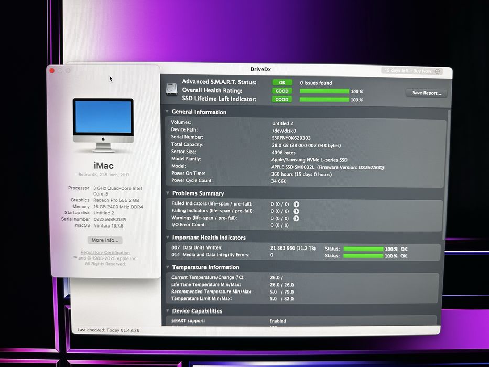Open details arrow for Warnings row
489x367 pixels.
pyautogui.click(x=296, y=219)
